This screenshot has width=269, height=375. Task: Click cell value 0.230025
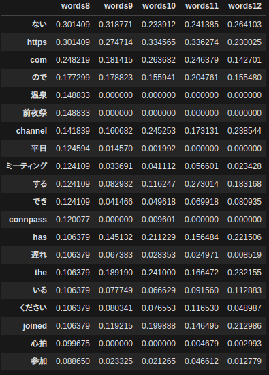(244, 42)
